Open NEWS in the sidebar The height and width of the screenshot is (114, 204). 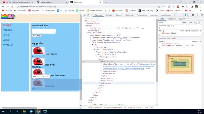(6, 35)
